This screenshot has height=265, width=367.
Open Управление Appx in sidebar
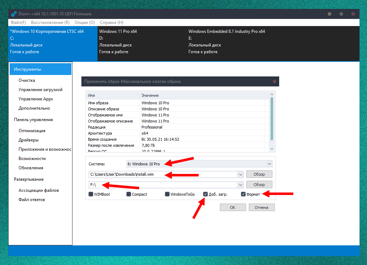click(36, 99)
